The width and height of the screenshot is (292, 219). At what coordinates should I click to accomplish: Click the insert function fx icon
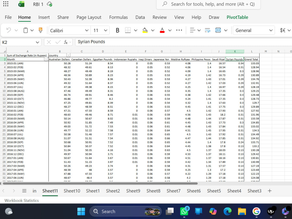pyautogui.click(x=66, y=42)
